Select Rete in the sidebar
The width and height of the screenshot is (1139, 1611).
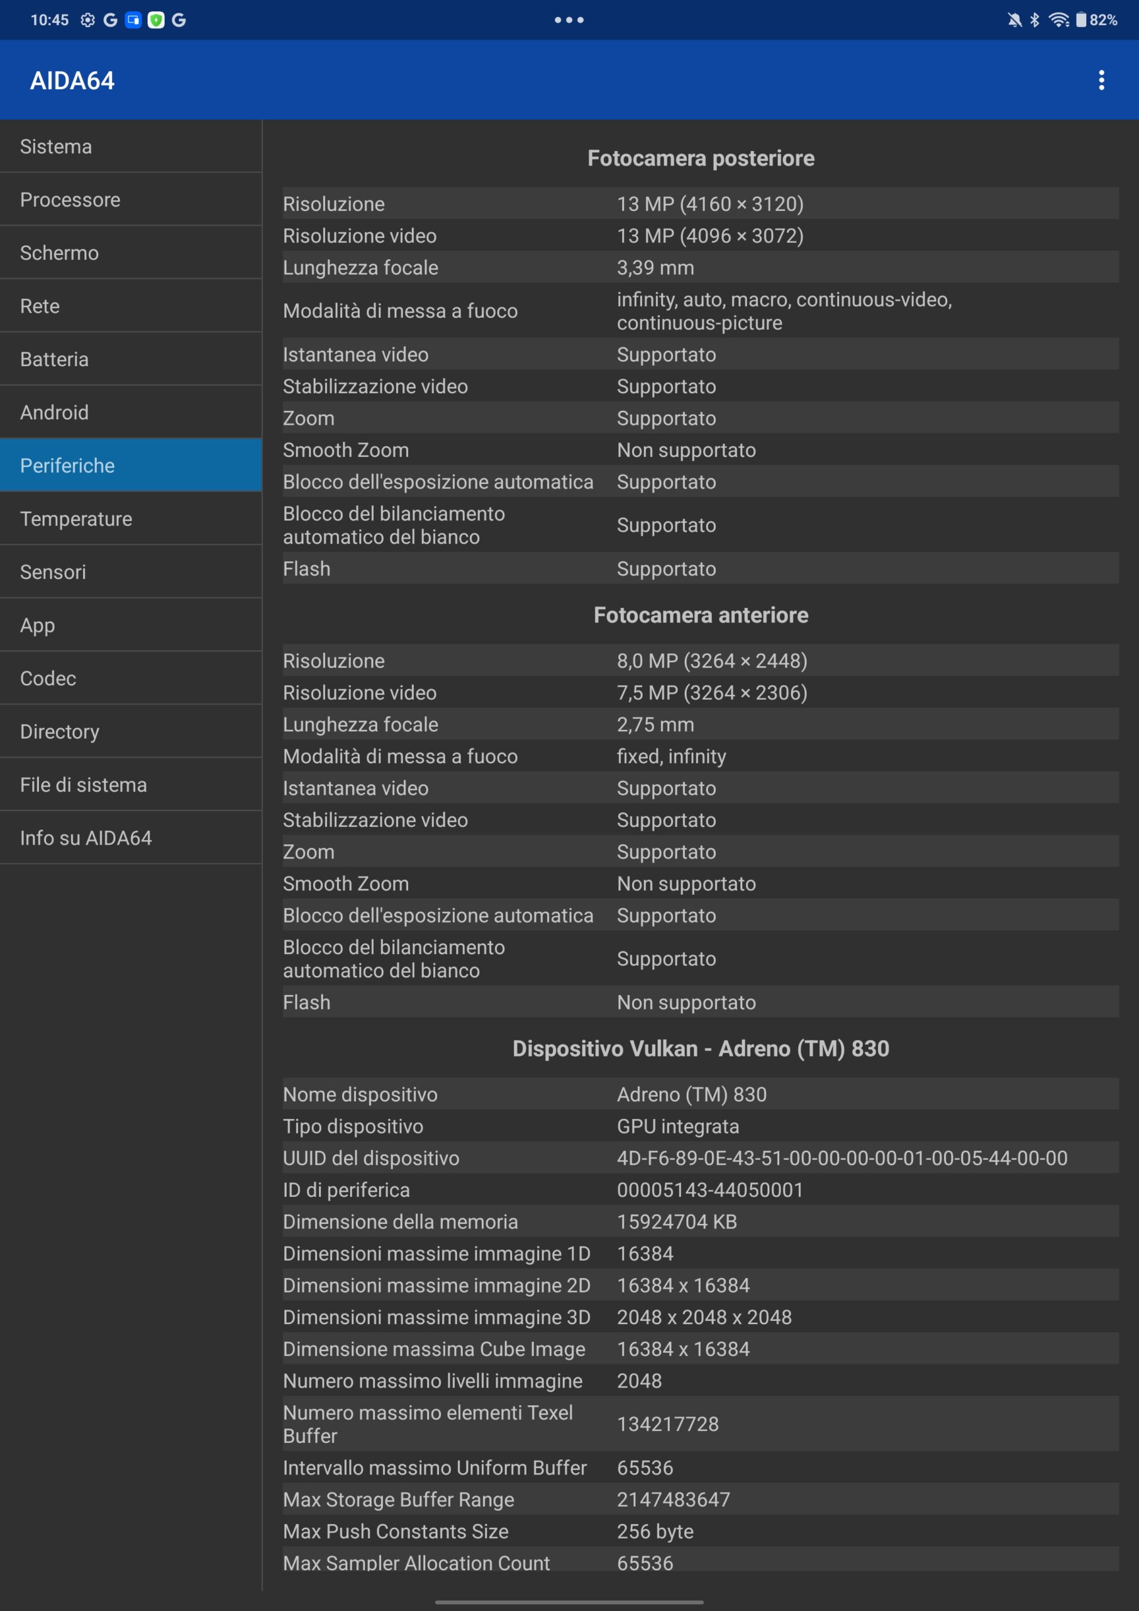coord(130,306)
